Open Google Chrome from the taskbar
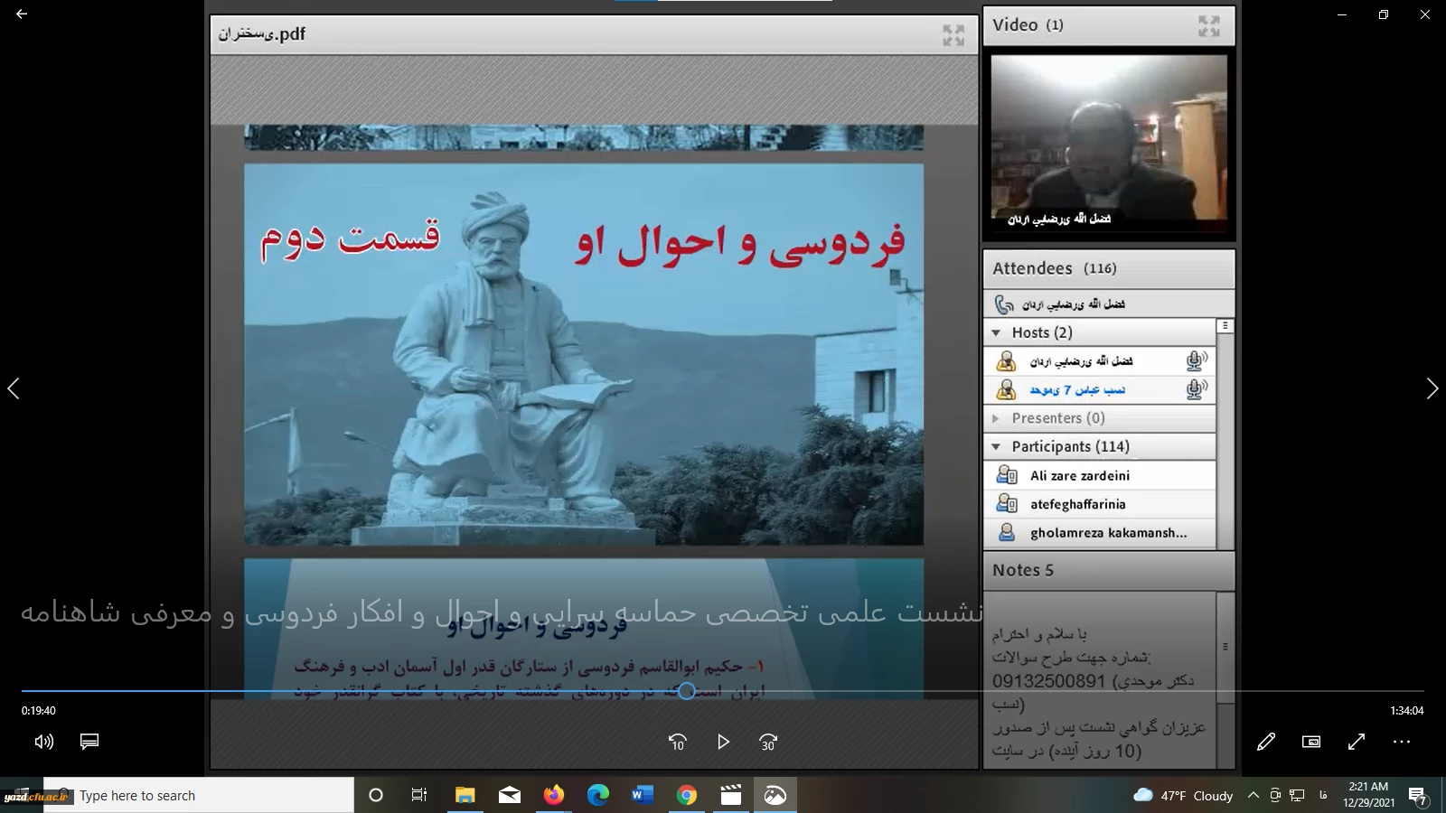1446x813 pixels. [x=687, y=795]
